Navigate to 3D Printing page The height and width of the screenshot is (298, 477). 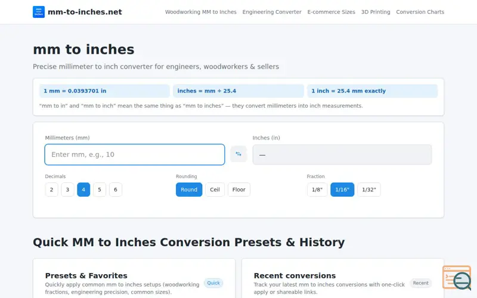click(376, 12)
